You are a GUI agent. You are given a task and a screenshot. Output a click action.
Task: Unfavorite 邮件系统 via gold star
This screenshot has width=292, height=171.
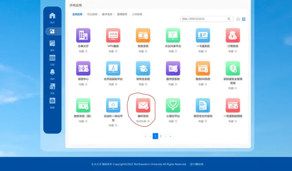pos(148,121)
